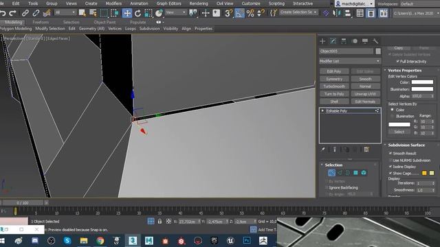440x247 pixels.
Task: Click the Bind to Space Warp icon
Action: [x=47, y=13]
